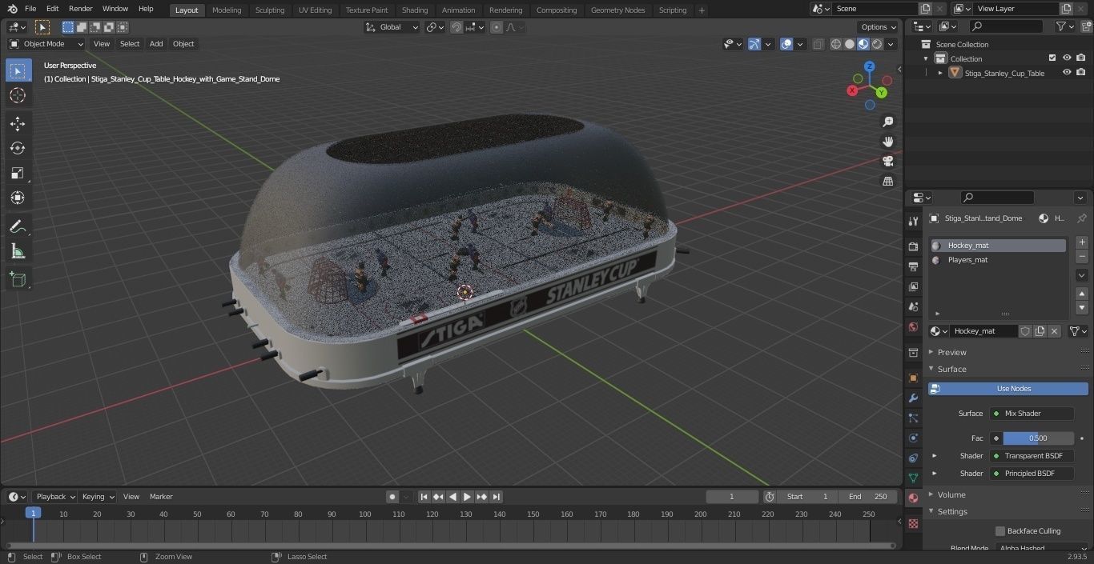Activate the Move tool
This screenshot has width=1094, height=564.
(x=18, y=123)
